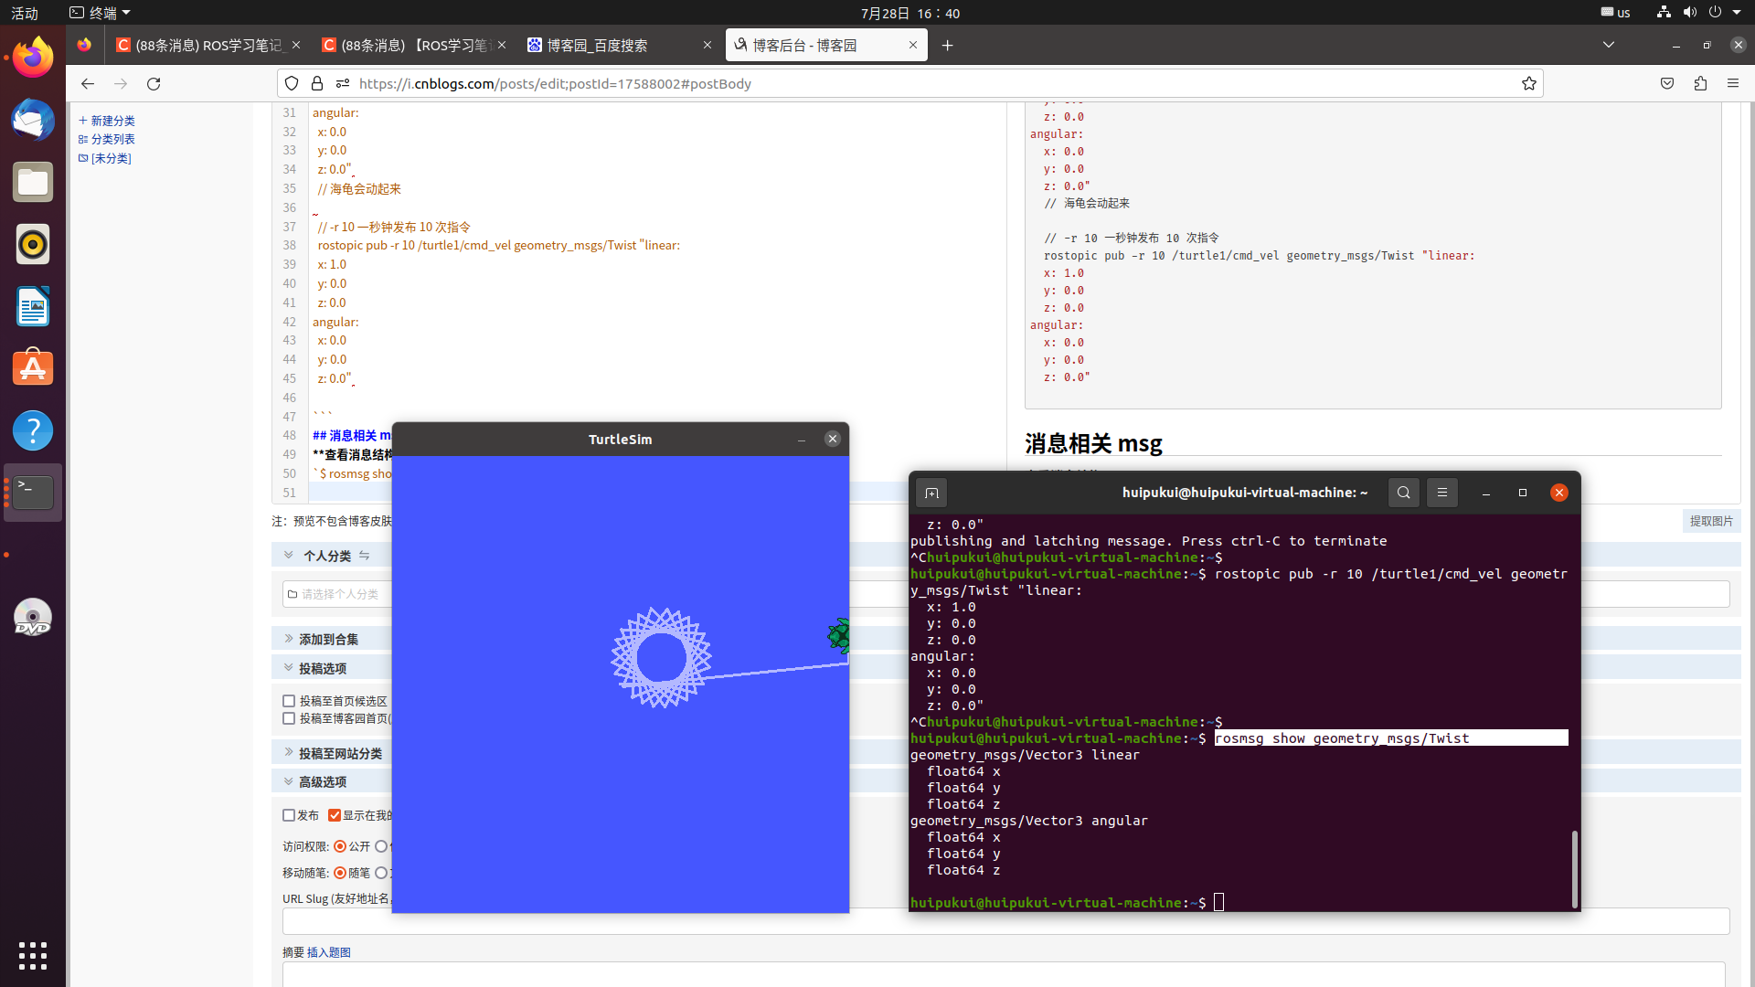Switch to the 【ROS学习笔 CSDN tab
The height and width of the screenshot is (987, 1755).
tap(414, 45)
